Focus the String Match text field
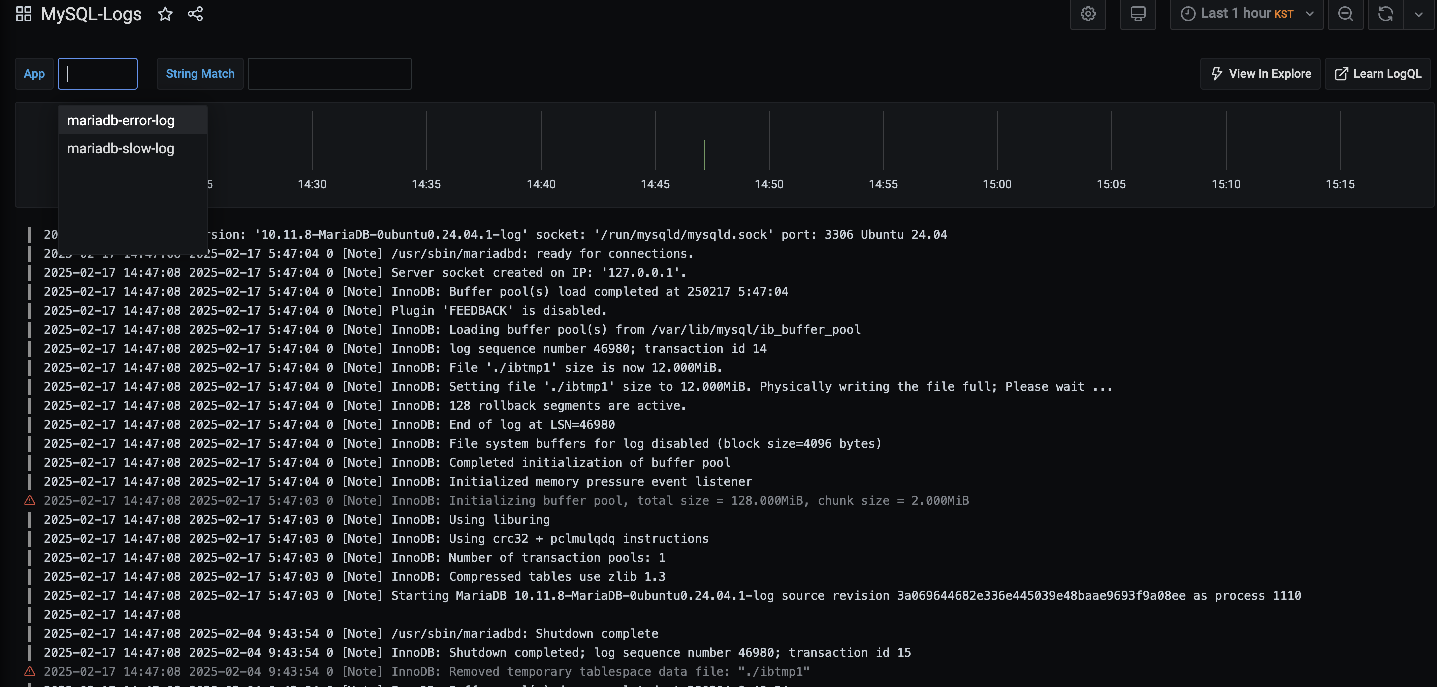Screen dimensions: 1437x687 tap(329, 74)
